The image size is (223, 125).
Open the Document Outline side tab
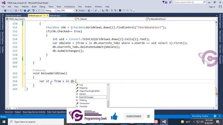(x=2, y=22)
